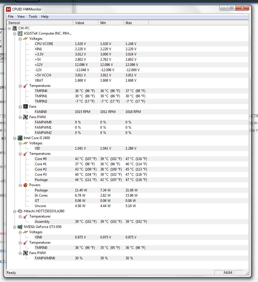Select the ASUSTeK Computer INC. P8H label

click(48, 33)
